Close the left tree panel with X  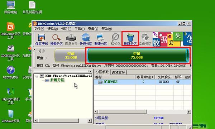(x=91, y=71)
